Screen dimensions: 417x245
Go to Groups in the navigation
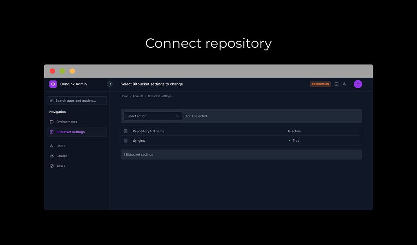[77, 156]
